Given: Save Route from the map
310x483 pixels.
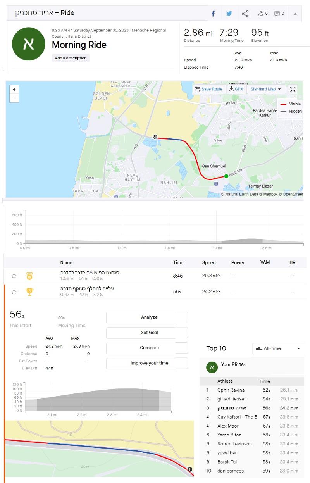Looking at the screenshot, I should pos(209,89).
